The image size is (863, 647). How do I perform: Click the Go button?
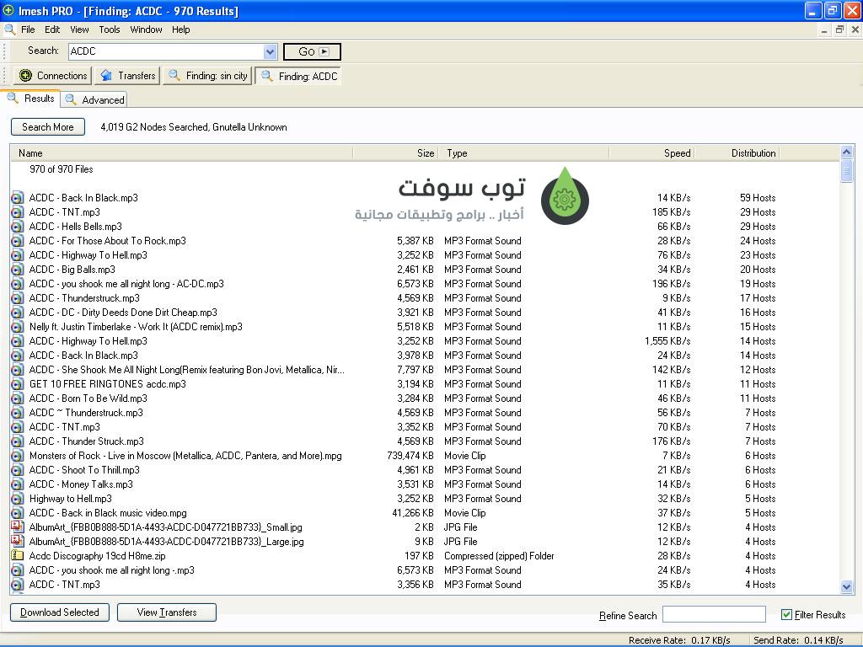coord(312,51)
